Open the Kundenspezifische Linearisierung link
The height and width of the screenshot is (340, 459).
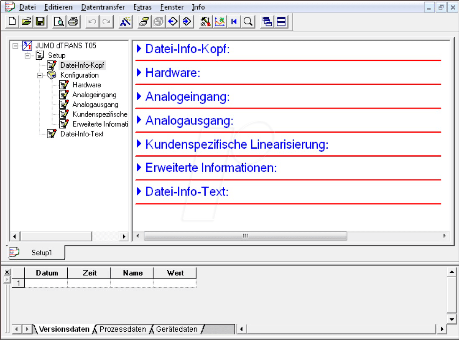[x=237, y=145]
